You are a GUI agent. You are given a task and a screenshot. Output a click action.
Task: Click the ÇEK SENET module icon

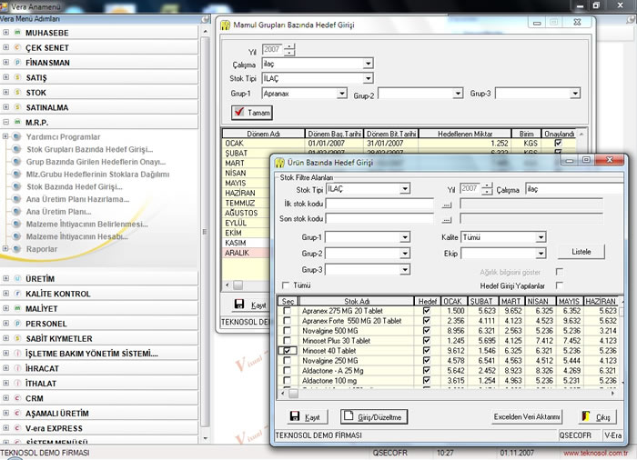point(17,47)
